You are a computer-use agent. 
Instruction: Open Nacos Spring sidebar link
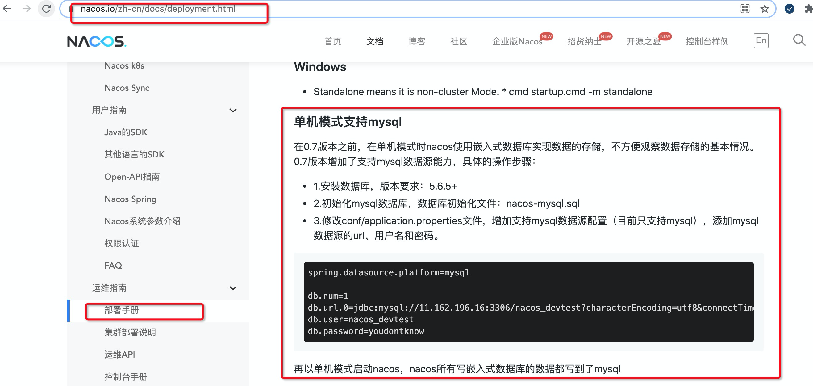130,199
